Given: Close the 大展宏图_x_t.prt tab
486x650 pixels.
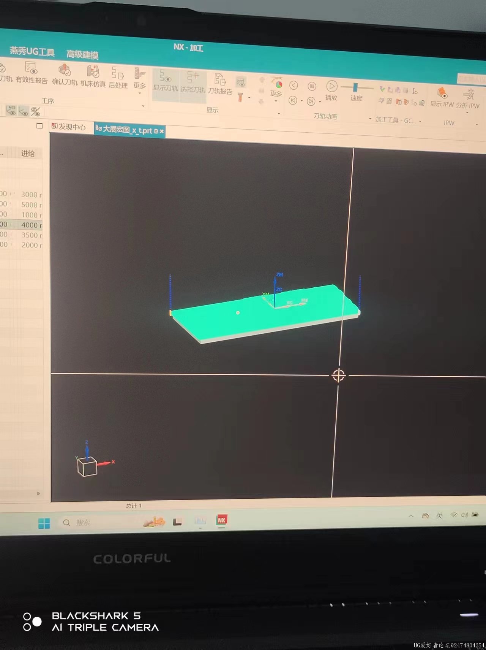Looking at the screenshot, I should point(162,131).
